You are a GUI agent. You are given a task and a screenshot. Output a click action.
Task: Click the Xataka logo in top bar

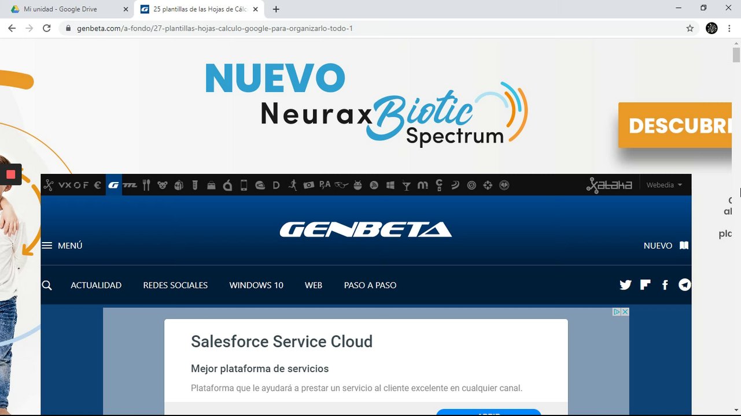(609, 185)
